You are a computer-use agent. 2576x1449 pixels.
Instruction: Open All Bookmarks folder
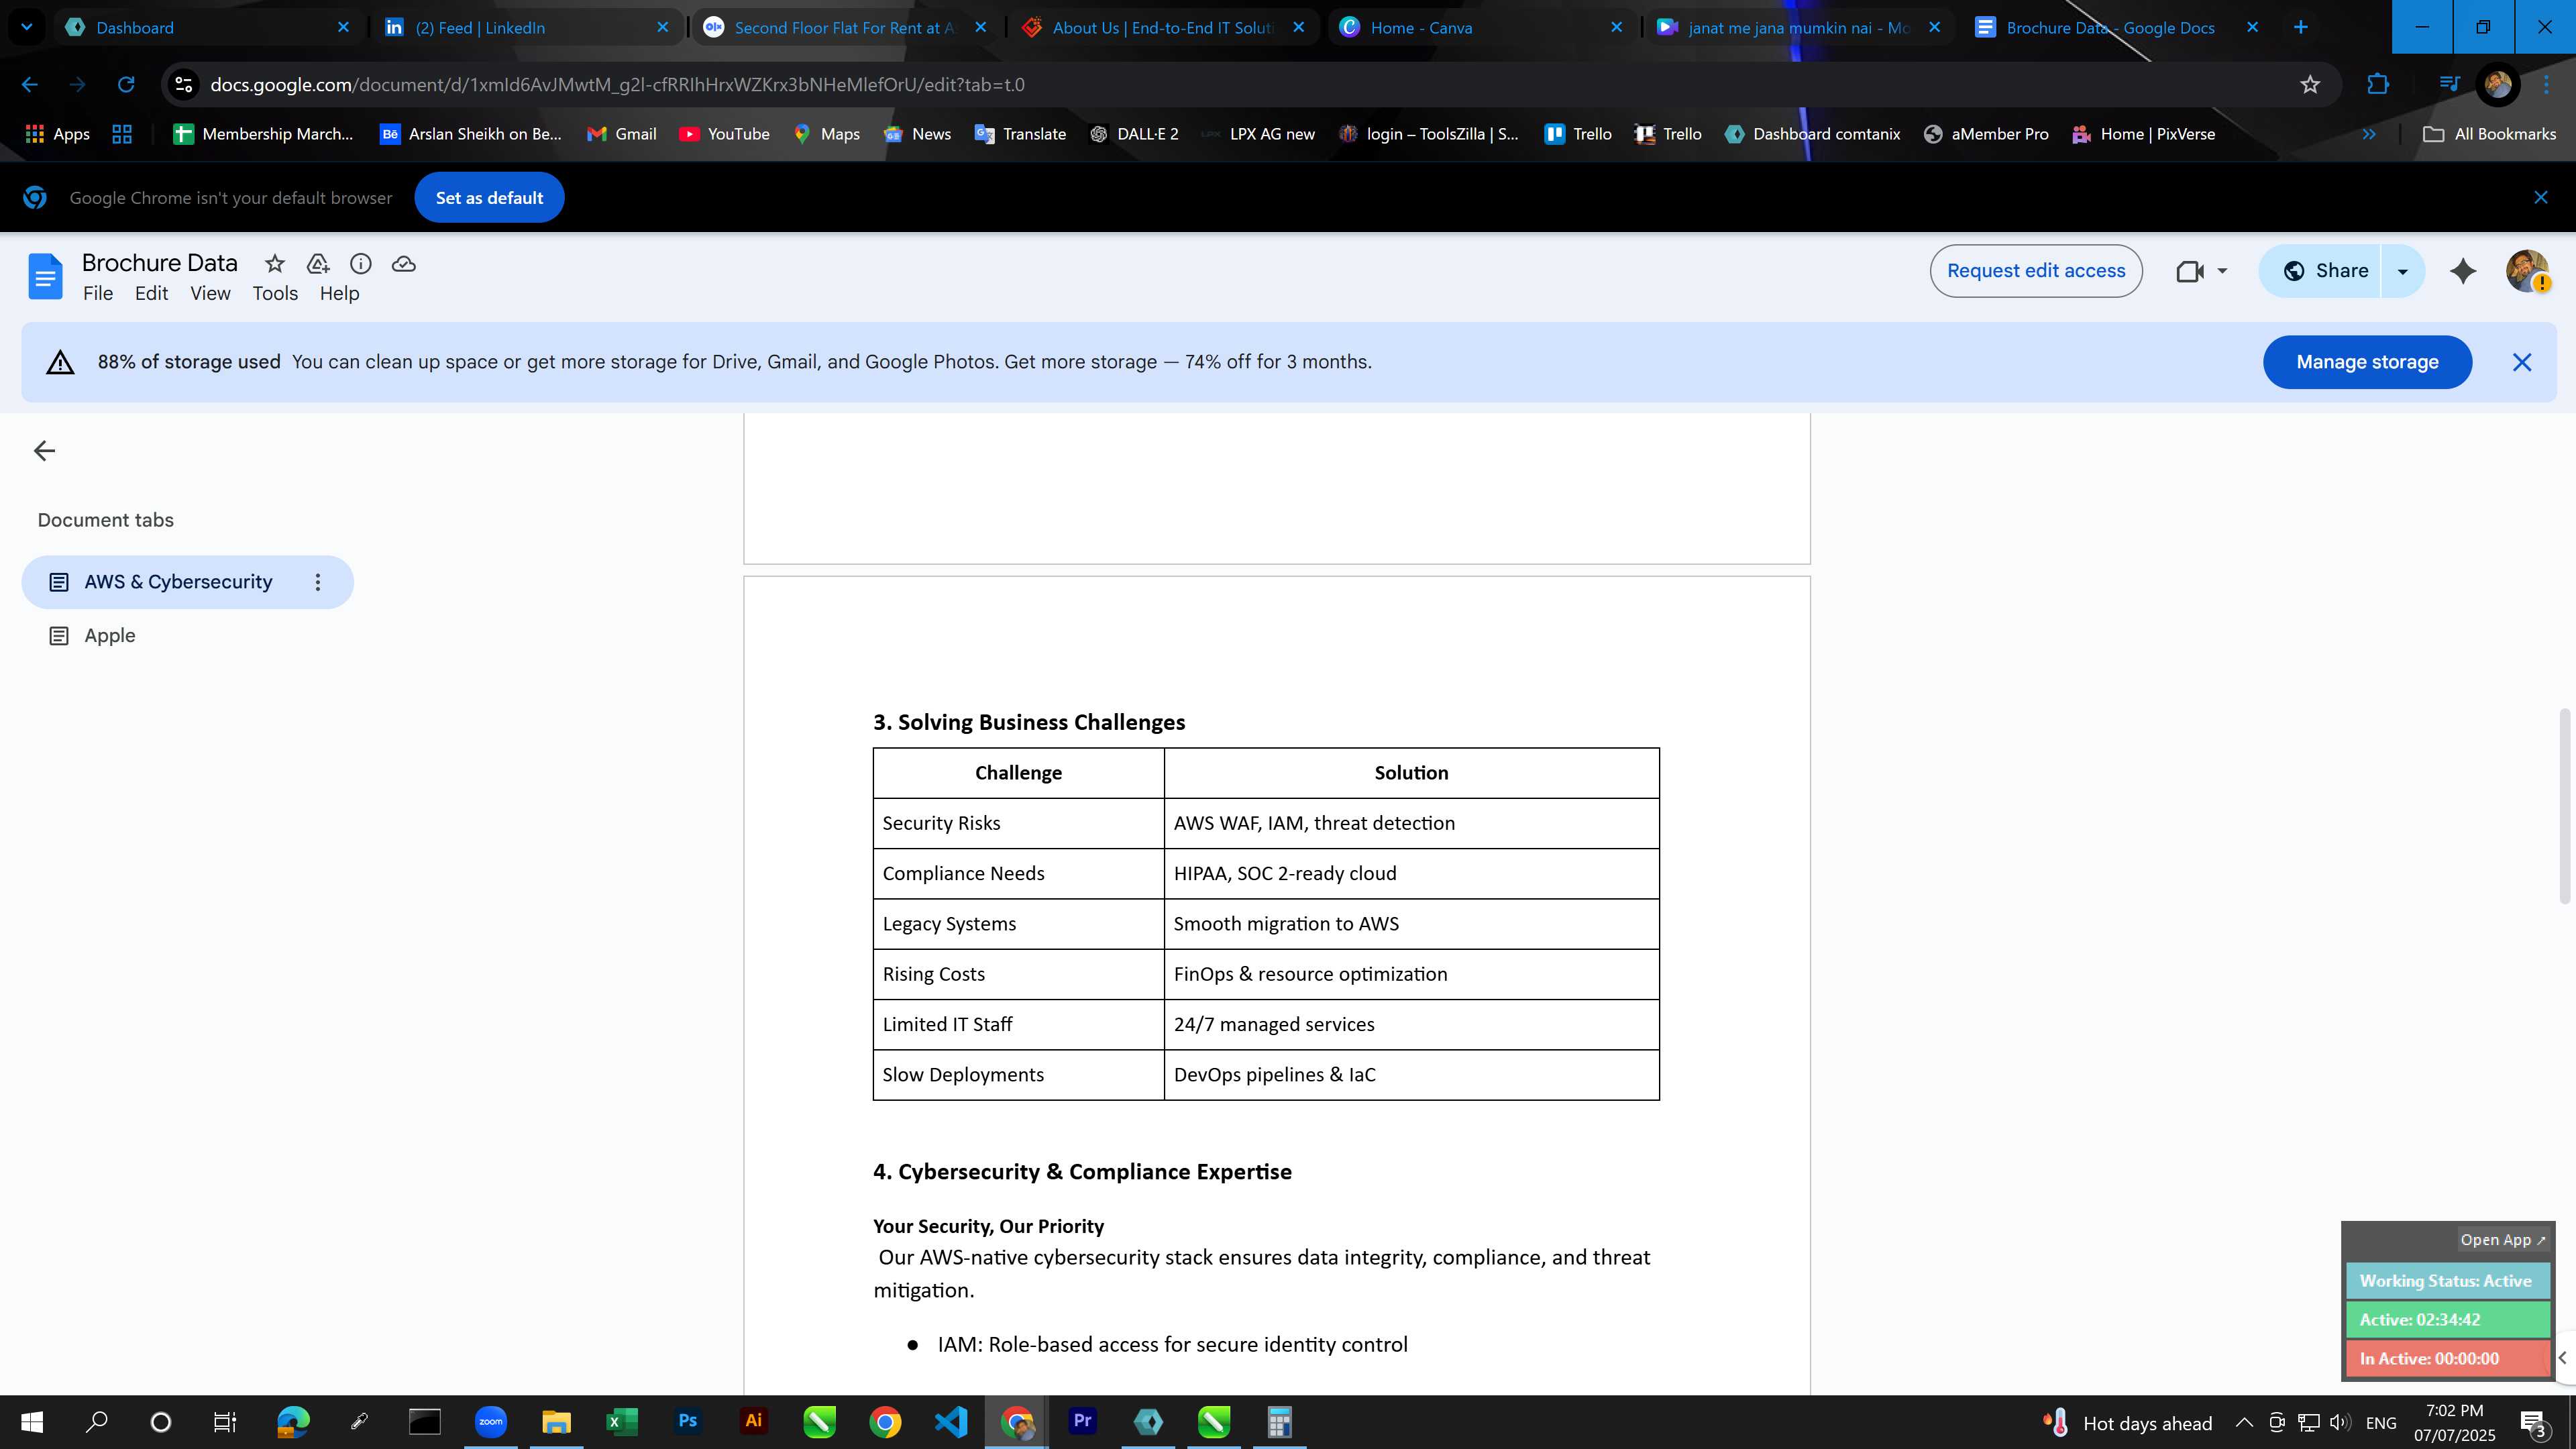pos(2490,134)
